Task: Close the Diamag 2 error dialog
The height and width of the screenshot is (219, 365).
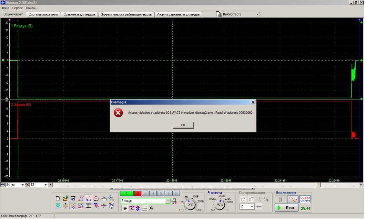Action: pos(253,102)
